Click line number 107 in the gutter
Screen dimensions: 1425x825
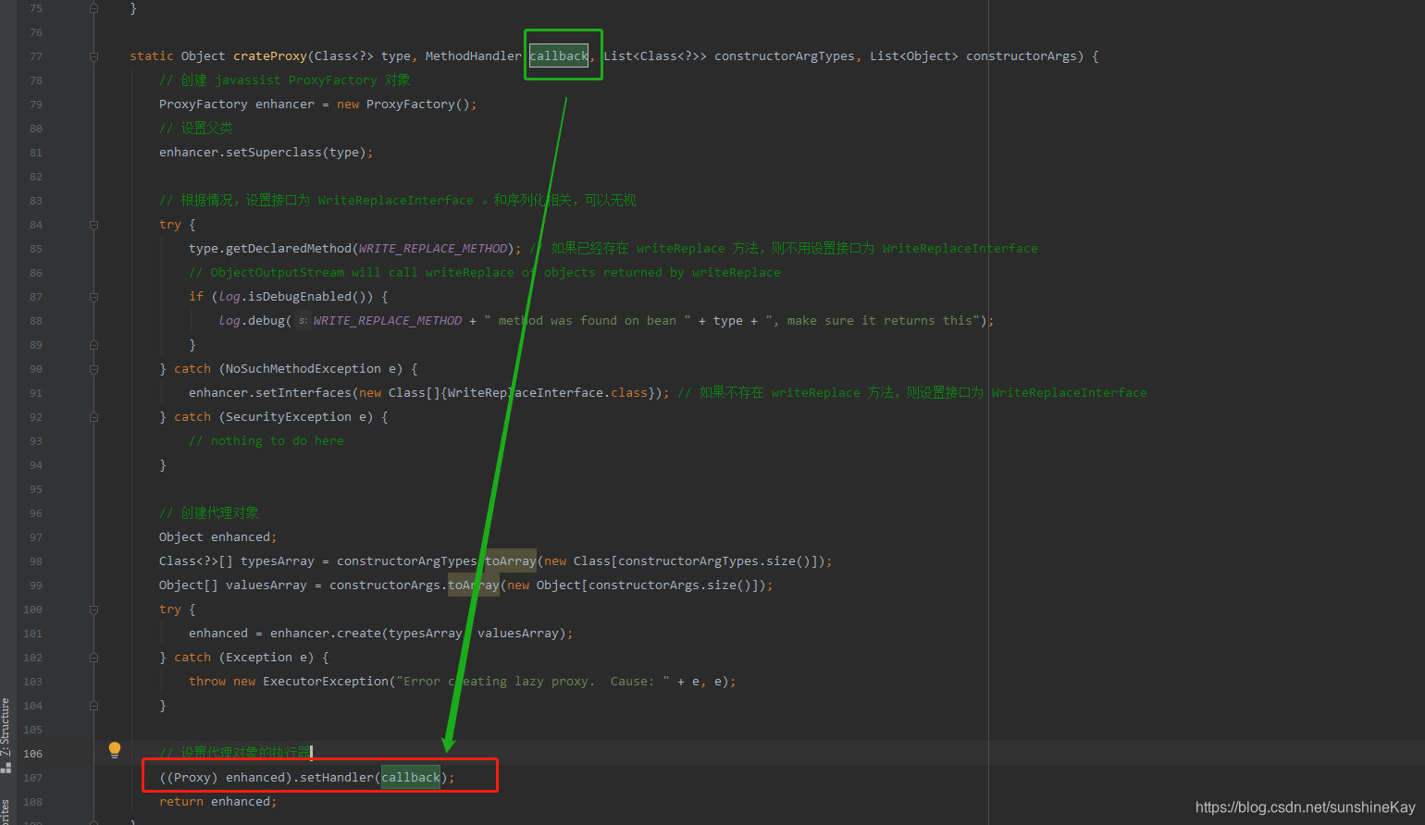pos(32,778)
